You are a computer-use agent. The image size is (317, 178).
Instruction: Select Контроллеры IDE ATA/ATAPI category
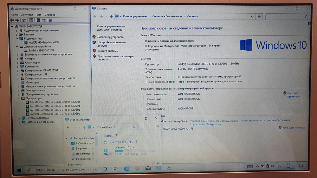[42, 71]
